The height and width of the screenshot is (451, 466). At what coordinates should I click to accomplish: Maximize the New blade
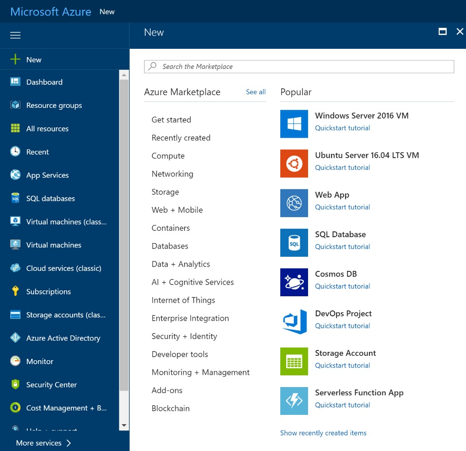[443, 32]
